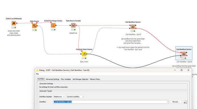197x109 pixels.
Task: Open the Flow Variables tab
Action: pyautogui.click(x=66, y=79)
